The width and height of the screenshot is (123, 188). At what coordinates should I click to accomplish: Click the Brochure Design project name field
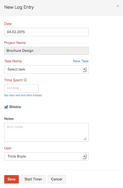[x=46, y=51]
